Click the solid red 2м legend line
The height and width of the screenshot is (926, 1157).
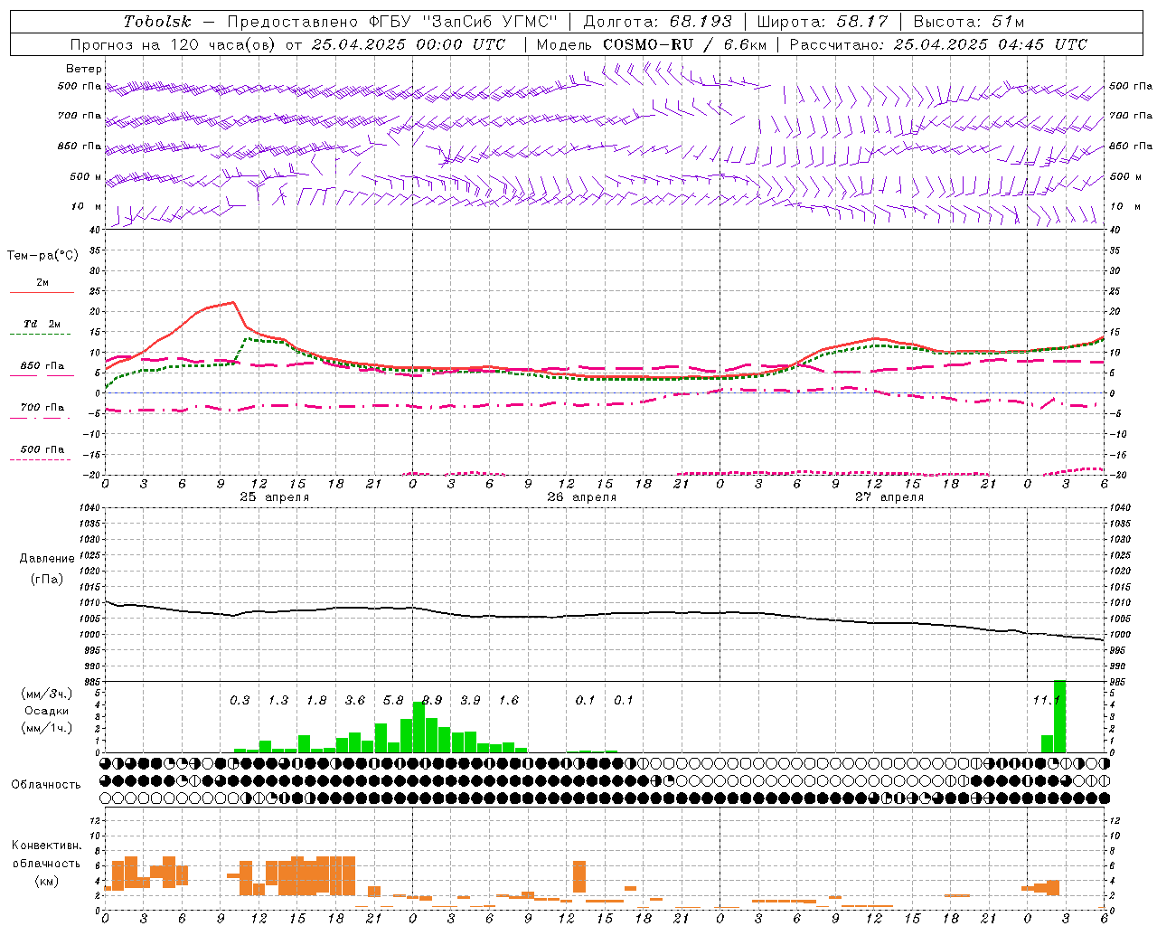click(42, 293)
